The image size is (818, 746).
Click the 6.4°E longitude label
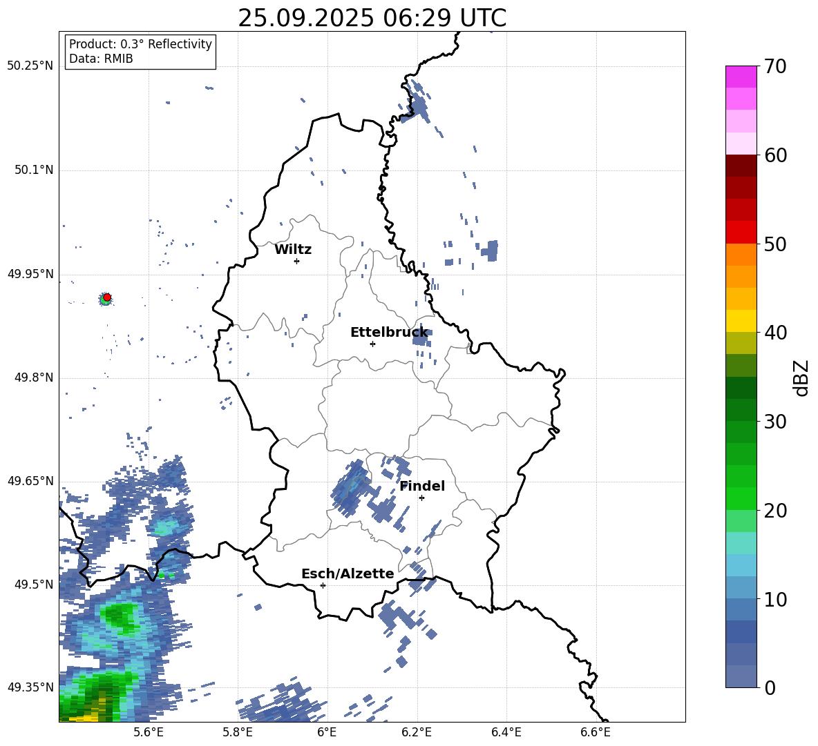coord(506,732)
